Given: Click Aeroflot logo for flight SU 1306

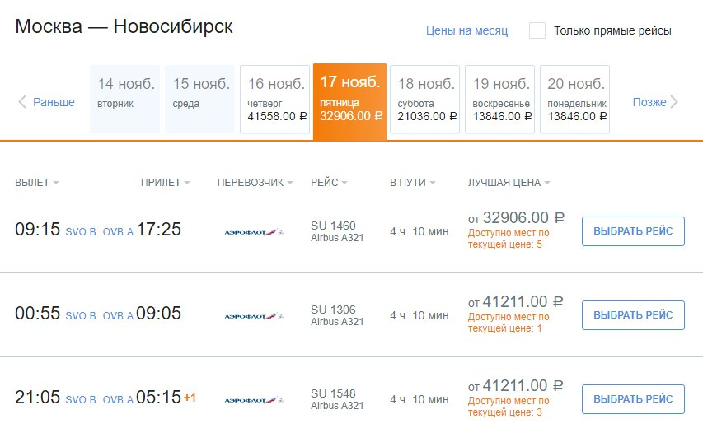Looking at the screenshot, I should 254,315.
